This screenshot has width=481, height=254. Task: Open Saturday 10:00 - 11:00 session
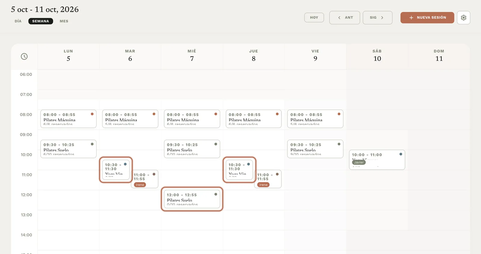pos(377,160)
